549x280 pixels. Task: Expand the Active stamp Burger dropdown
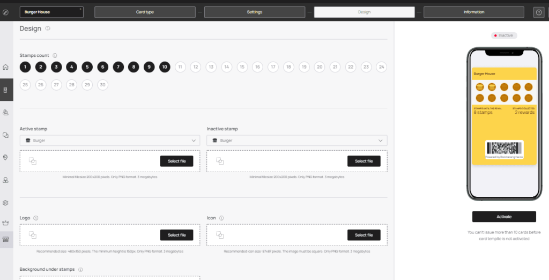click(109, 141)
